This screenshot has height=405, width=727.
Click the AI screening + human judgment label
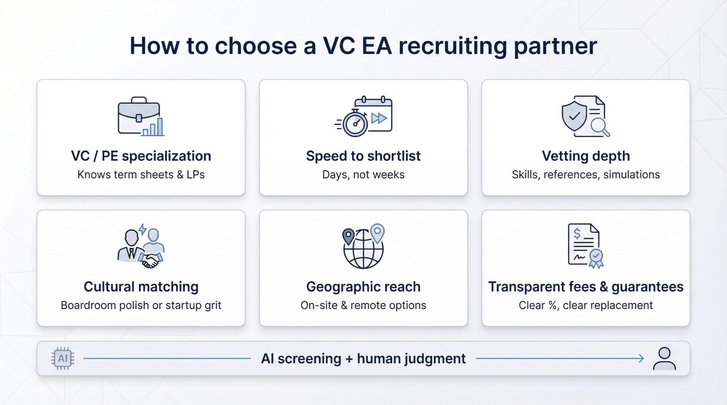pos(363,359)
